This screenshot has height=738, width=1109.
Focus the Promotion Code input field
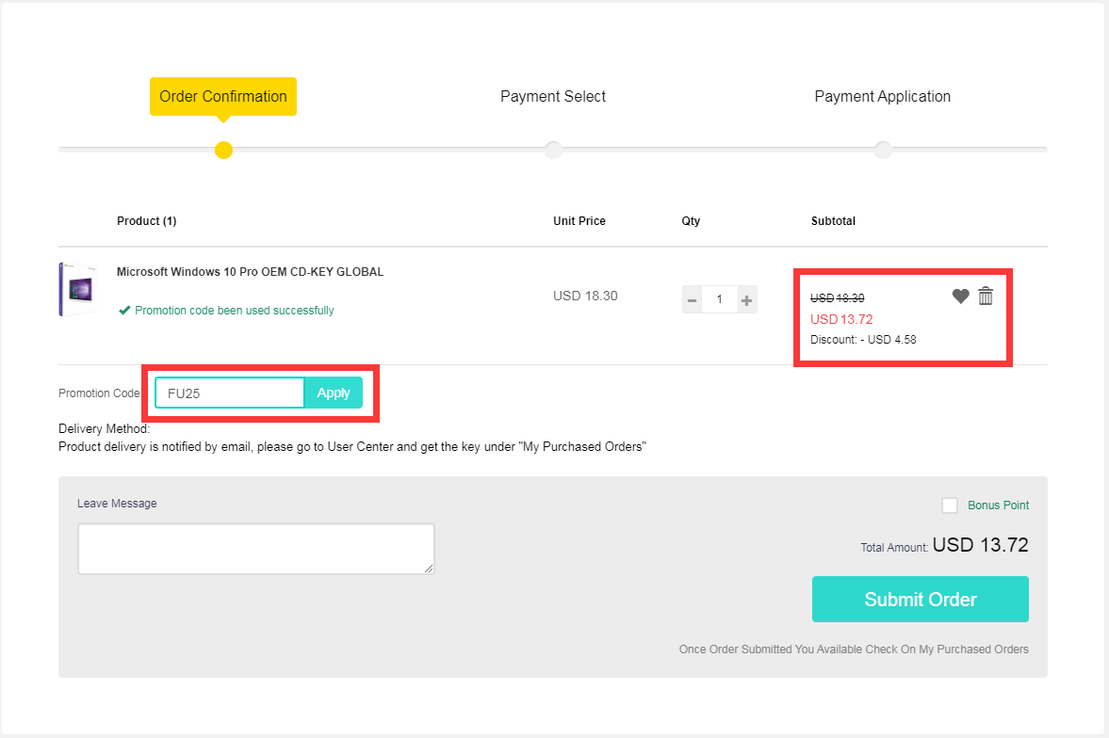click(230, 393)
